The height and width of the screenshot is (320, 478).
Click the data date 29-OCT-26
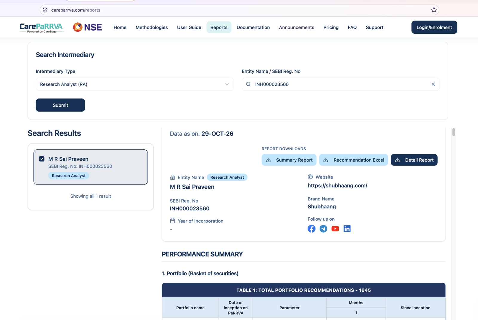[x=217, y=134]
